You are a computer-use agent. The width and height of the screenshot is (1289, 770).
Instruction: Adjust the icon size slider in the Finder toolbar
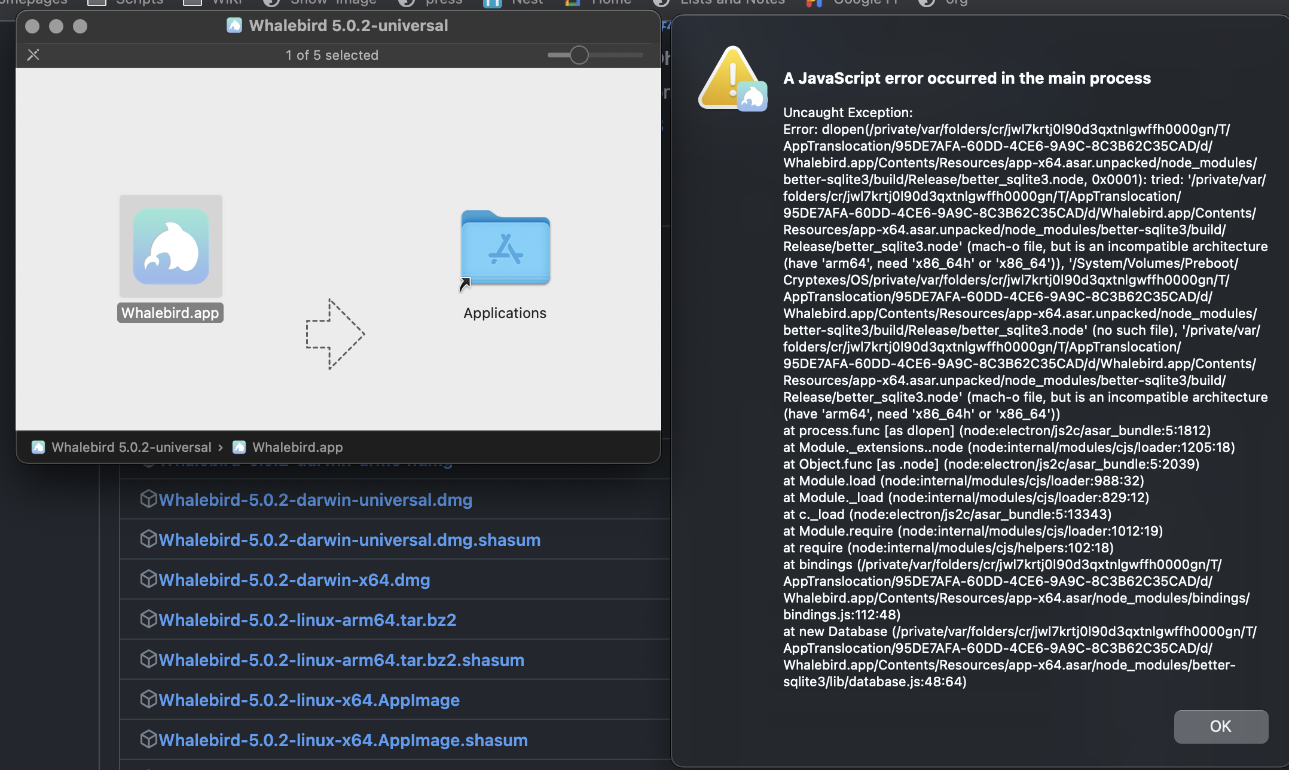[x=578, y=54]
